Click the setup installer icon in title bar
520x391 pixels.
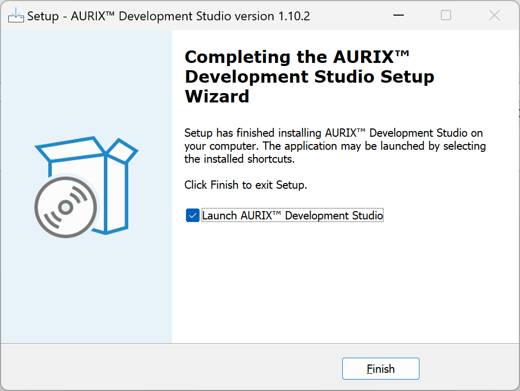pos(16,15)
